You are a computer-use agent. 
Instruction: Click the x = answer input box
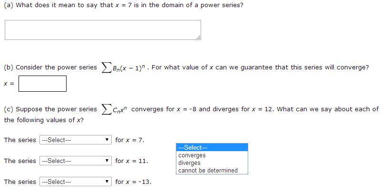pyautogui.click(x=42, y=84)
